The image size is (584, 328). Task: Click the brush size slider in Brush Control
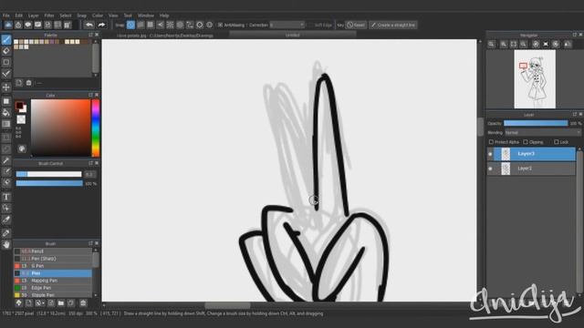[x=48, y=174]
